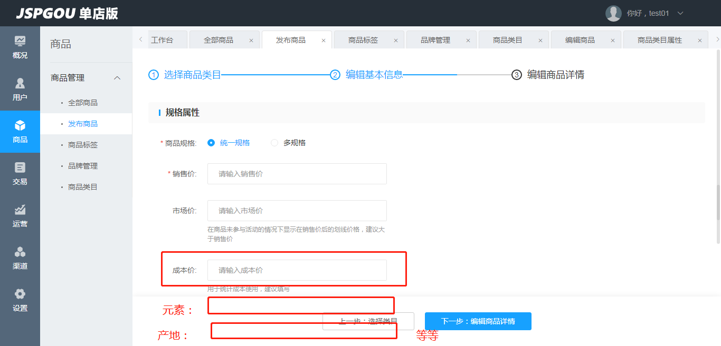The image size is (721, 346).
Task: Open the 交易 transactions sidebar icon
Action: pos(20,168)
